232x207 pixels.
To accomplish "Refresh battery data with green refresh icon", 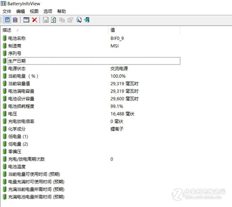I will tap(53, 20).
